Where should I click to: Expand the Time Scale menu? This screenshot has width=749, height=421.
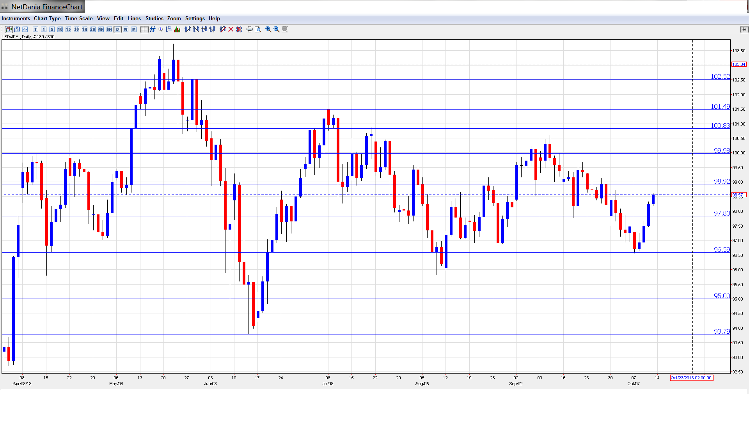point(78,18)
